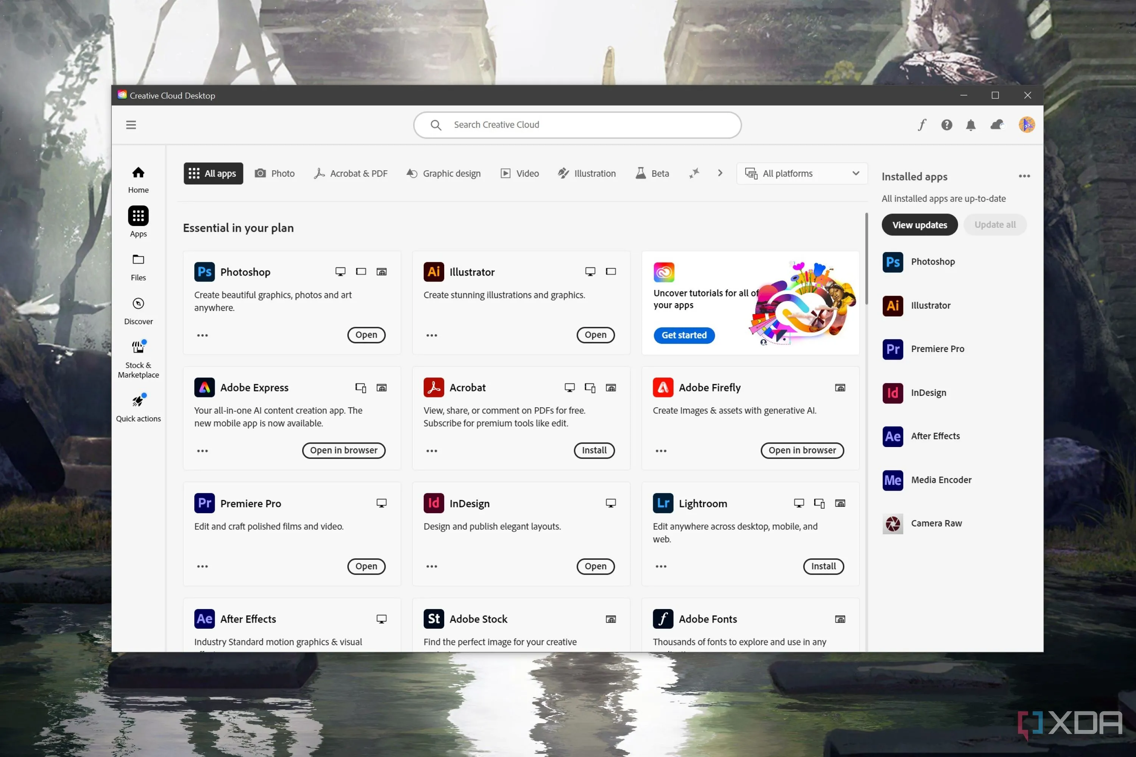Viewport: 1136px width, 757px height.
Task: Open Files in the sidebar
Action: point(138,267)
